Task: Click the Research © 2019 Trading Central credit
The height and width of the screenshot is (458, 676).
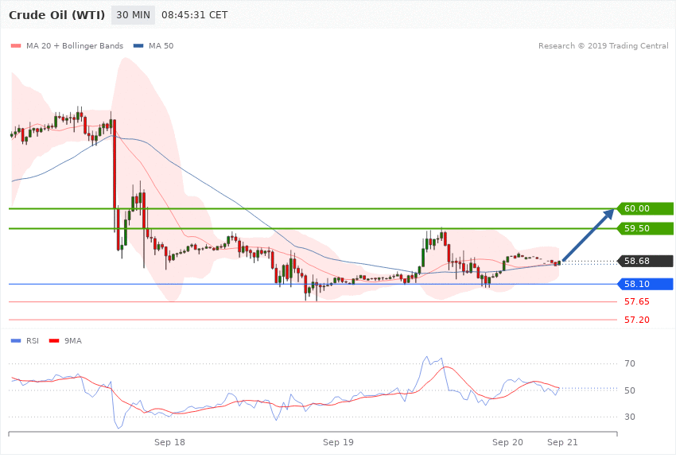Action: [x=603, y=45]
